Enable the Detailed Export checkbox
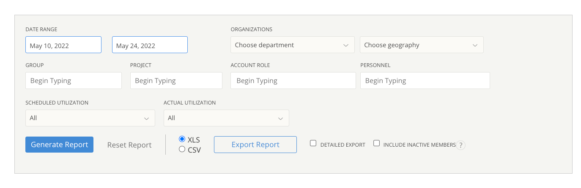Image resolution: width=581 pixels, height=188 pixels. 313,143
